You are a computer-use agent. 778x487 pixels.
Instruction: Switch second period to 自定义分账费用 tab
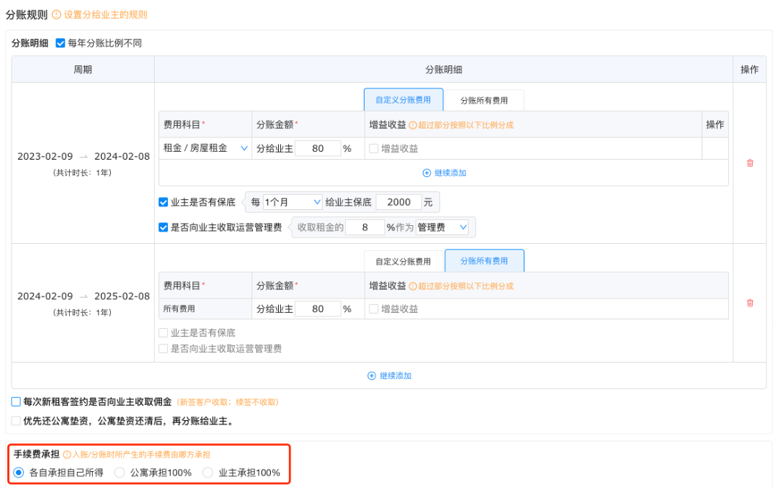403,262
